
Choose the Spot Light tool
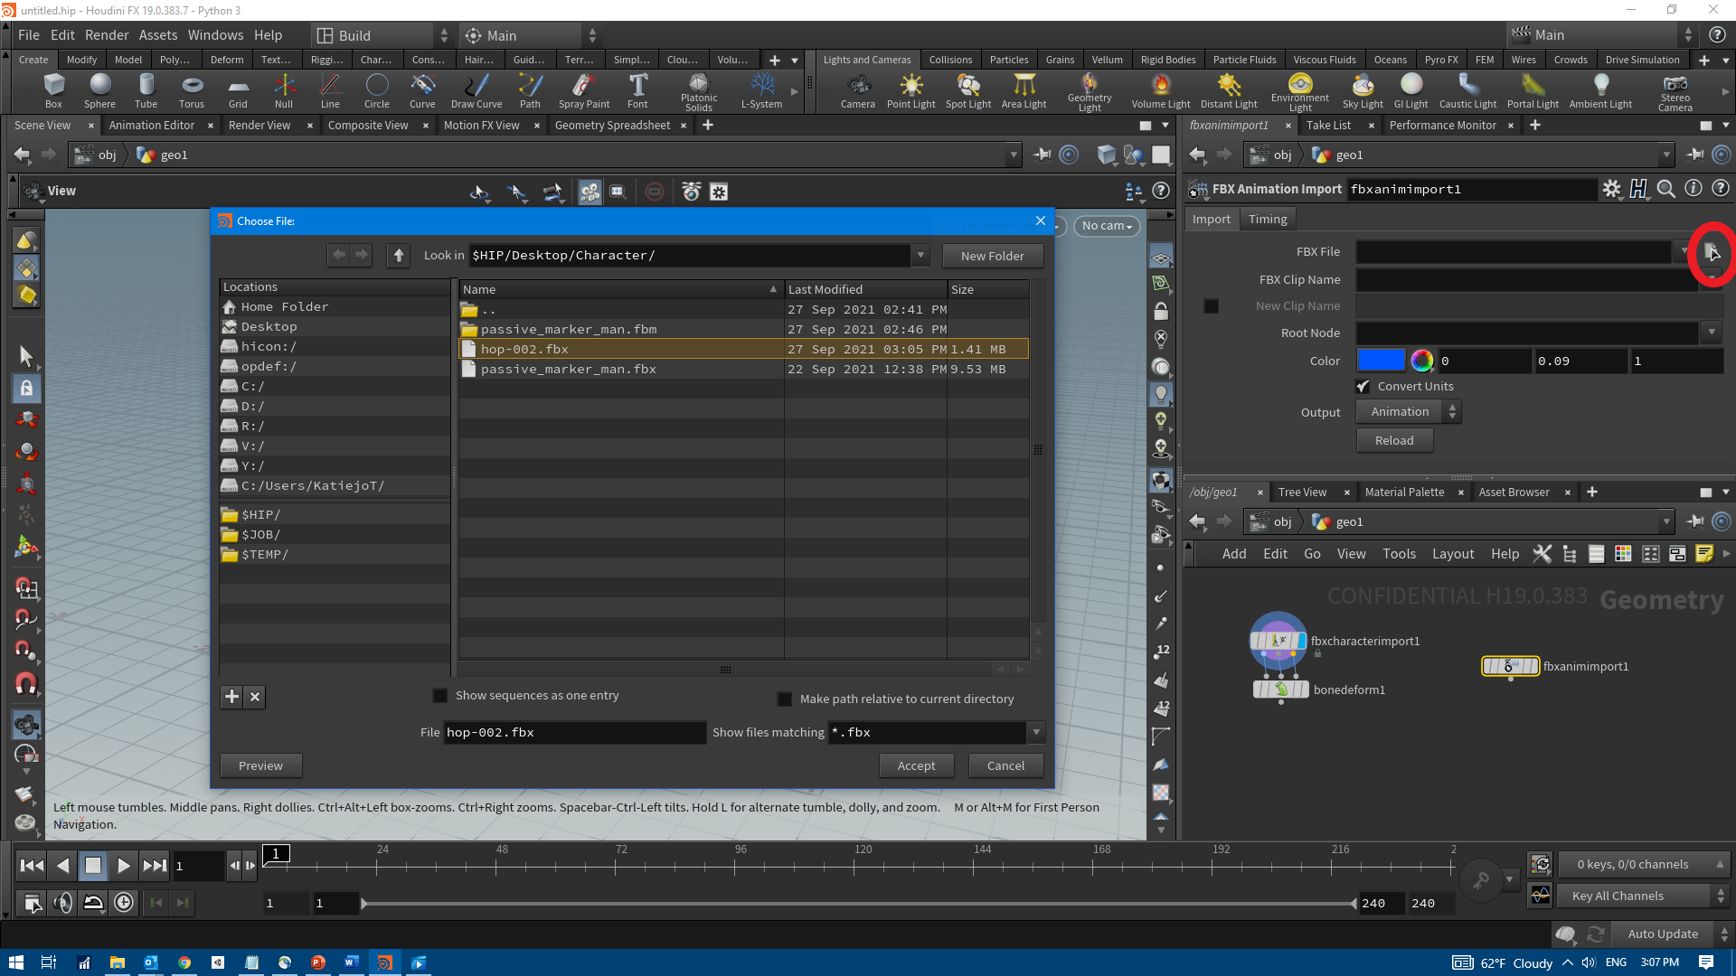pyautogui.click(x=968, y=90)
